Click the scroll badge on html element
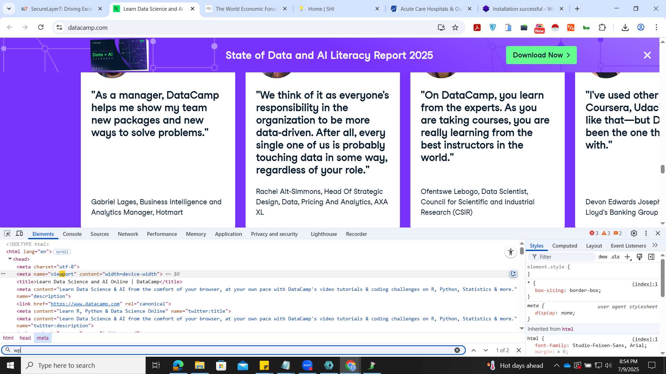 [x=62, y=252]
